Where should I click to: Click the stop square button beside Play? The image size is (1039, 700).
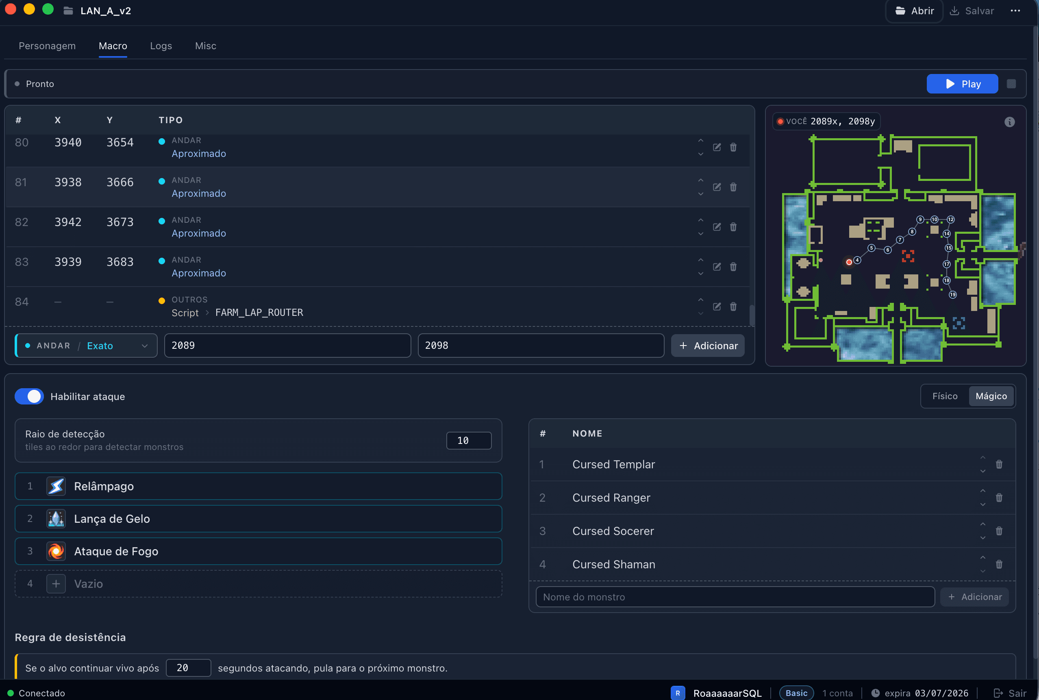point(1011,84)
